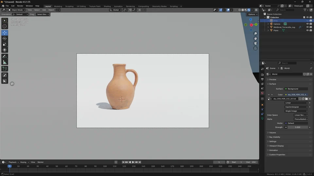314x176 pixels.
Task: Open the timeline Marker menu
Action: (41, 162)
